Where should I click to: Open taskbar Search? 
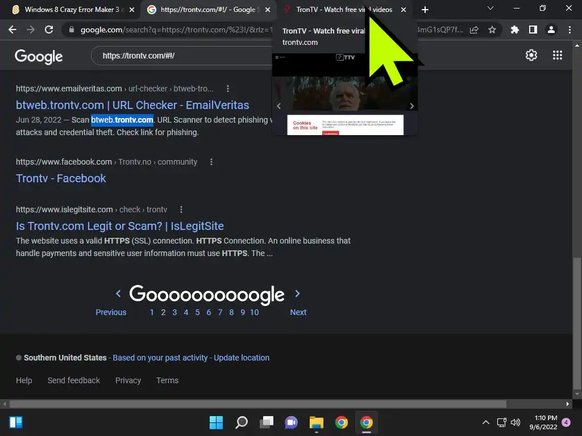[x=241, y=422]
